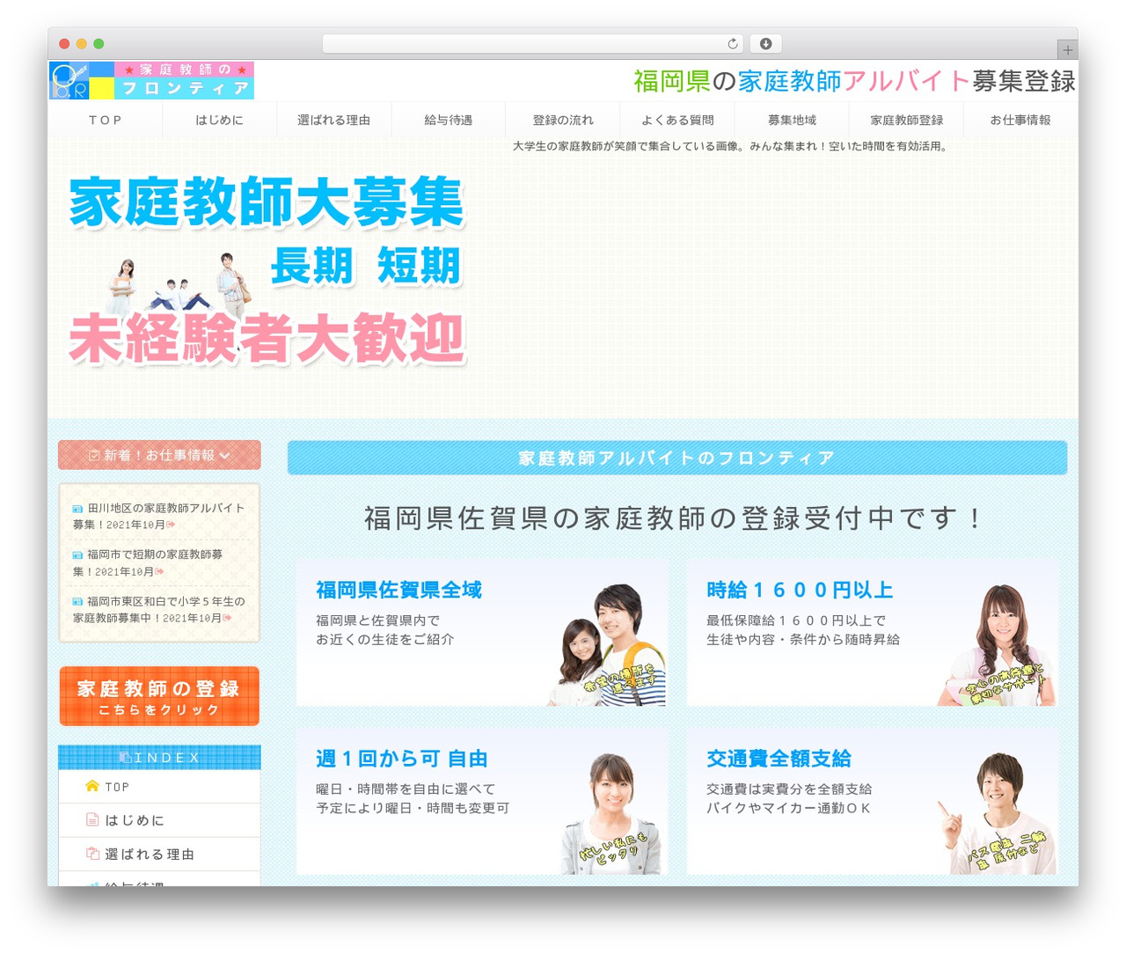This screenshot has width=1126, height=954.
Task: Click the home icon beside TOP in INDEX
Action: pyautogui.click(x=91, y=786)
